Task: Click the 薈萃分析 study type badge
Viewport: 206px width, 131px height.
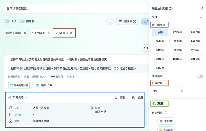Action: pyautogui.click(x=166, y=121)
